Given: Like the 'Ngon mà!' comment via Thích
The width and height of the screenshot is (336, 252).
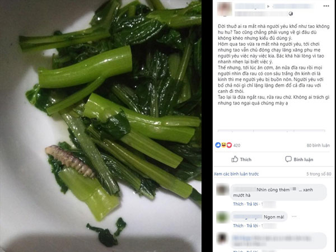Looking at the screenshot, I should 239,226.
